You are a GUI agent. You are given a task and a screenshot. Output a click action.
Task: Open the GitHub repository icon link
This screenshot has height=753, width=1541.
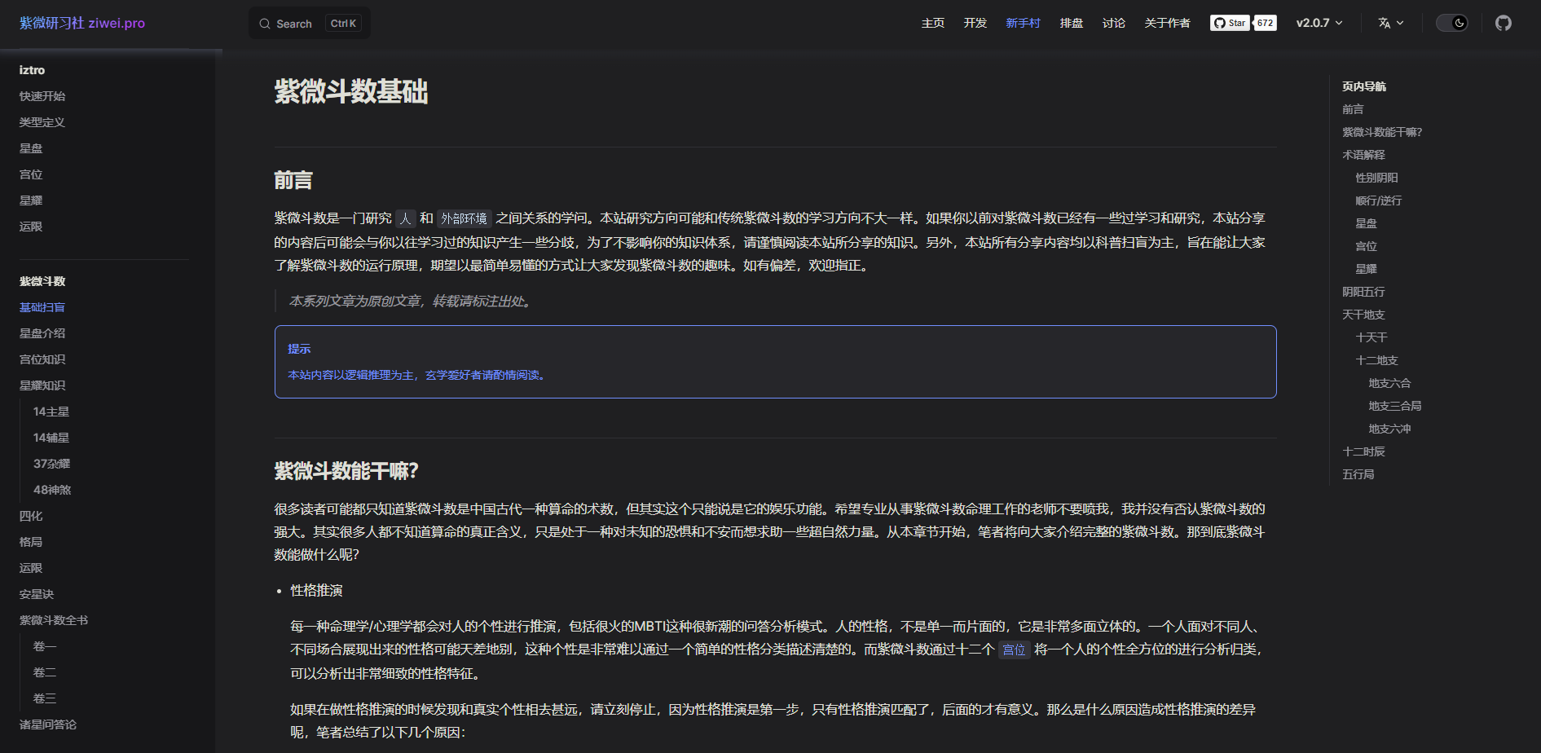pyautogui.click(x=1503, y=23)
